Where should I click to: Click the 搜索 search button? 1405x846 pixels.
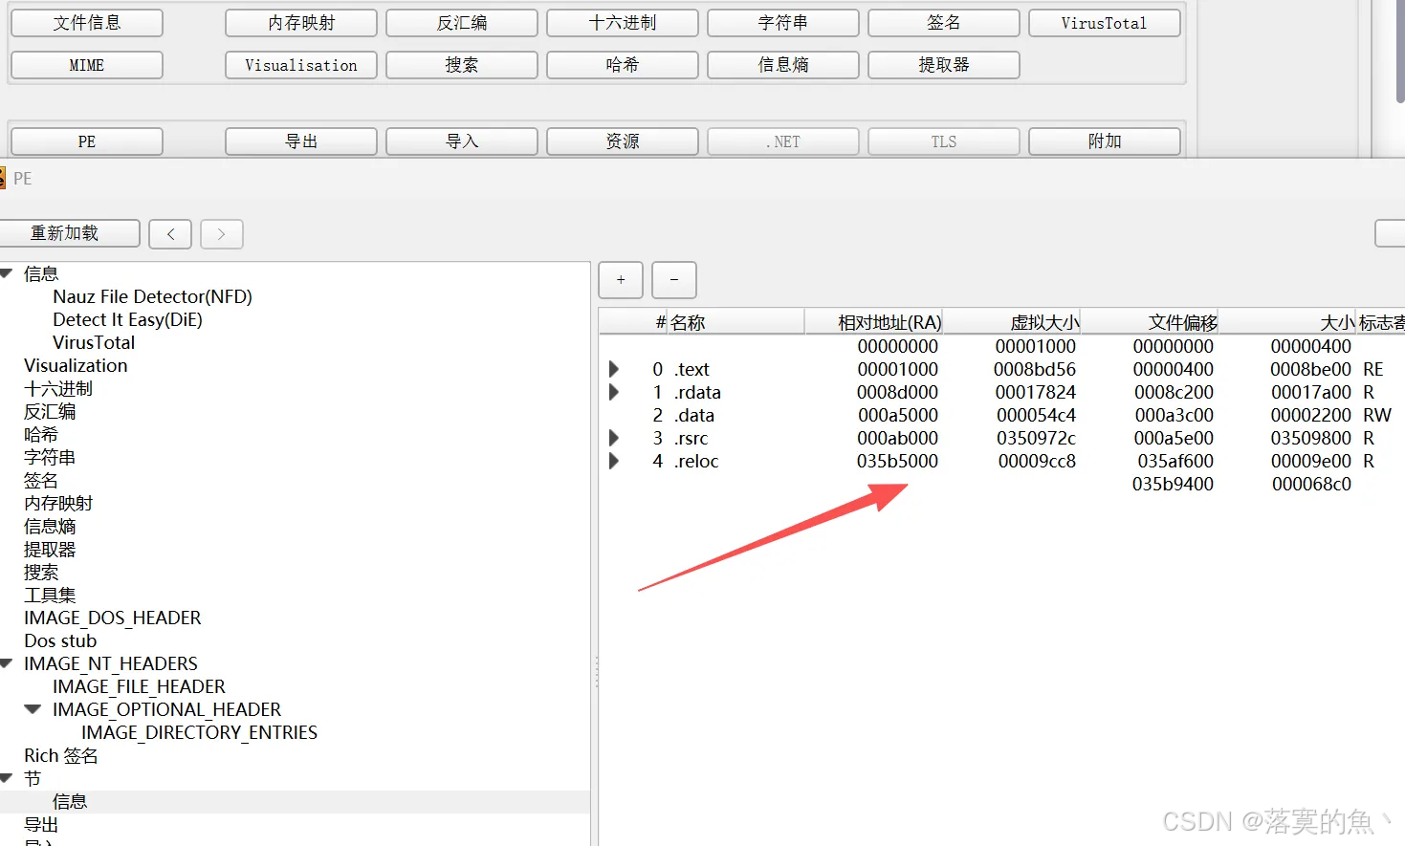click(462, 65)
